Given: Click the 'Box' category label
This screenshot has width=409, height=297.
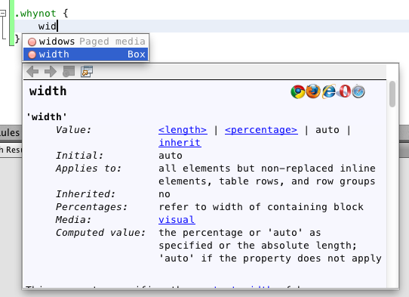Looking at the screenshot, I should pyautogui.click(x=136, y=54).
